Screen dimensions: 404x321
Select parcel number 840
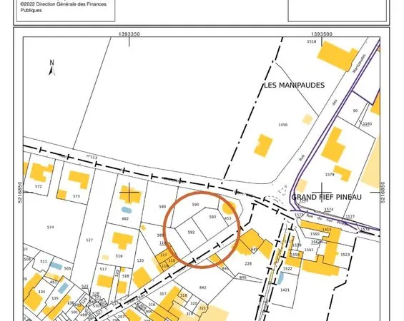point(242,277)
